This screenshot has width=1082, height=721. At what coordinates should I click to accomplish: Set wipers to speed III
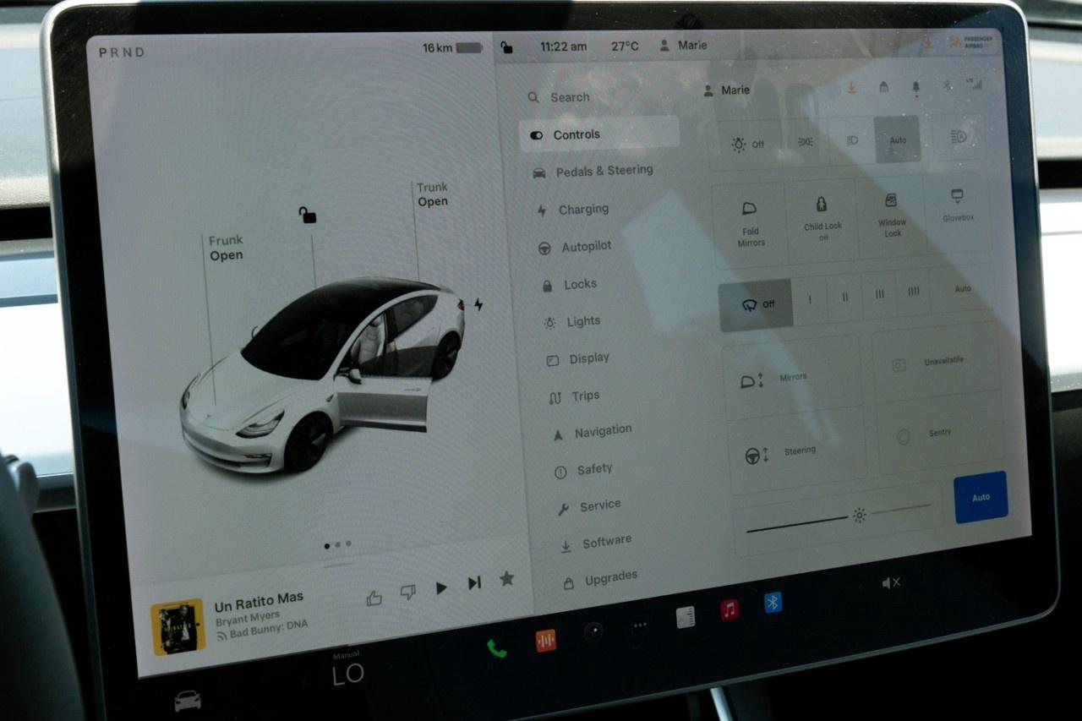[879, 294]
